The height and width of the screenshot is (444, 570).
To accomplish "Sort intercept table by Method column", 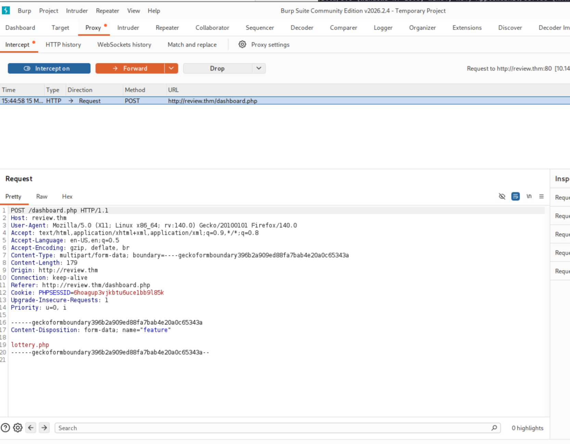I will (x=145, y=90).
